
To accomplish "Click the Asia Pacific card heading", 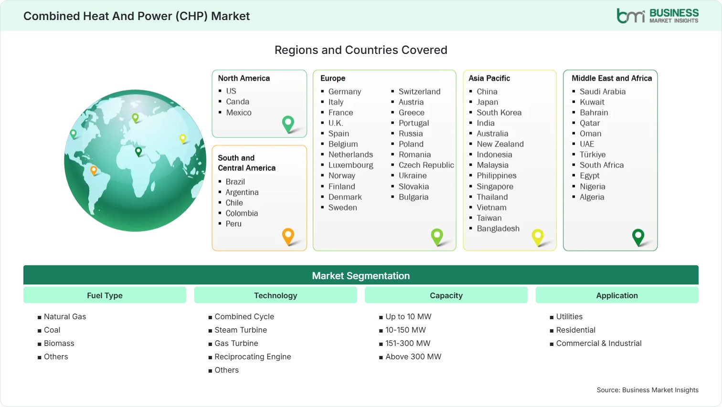I will coord(489,78).
